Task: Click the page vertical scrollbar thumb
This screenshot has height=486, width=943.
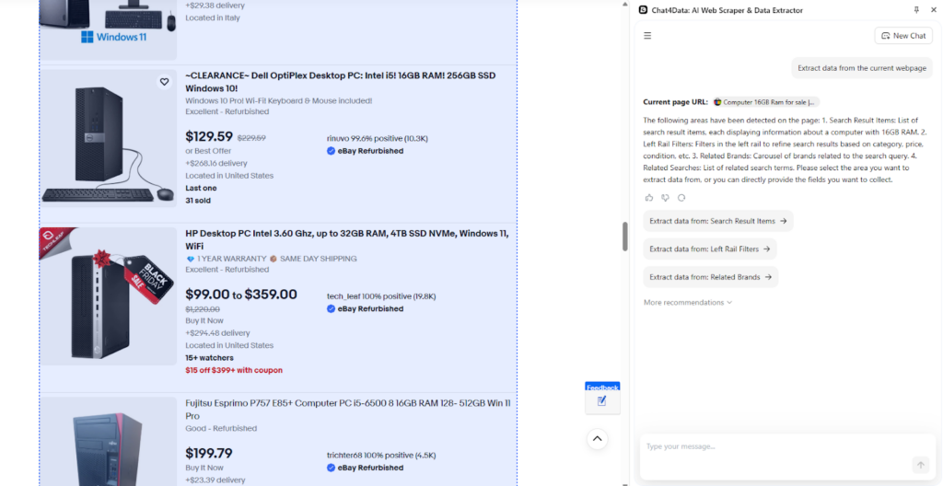Action: coord(625,237)
